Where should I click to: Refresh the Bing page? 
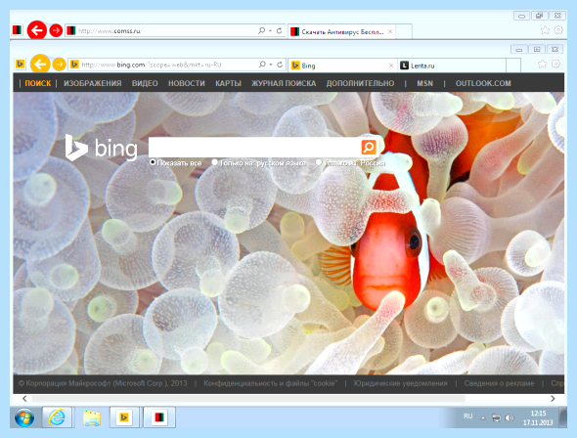point(280,65)
